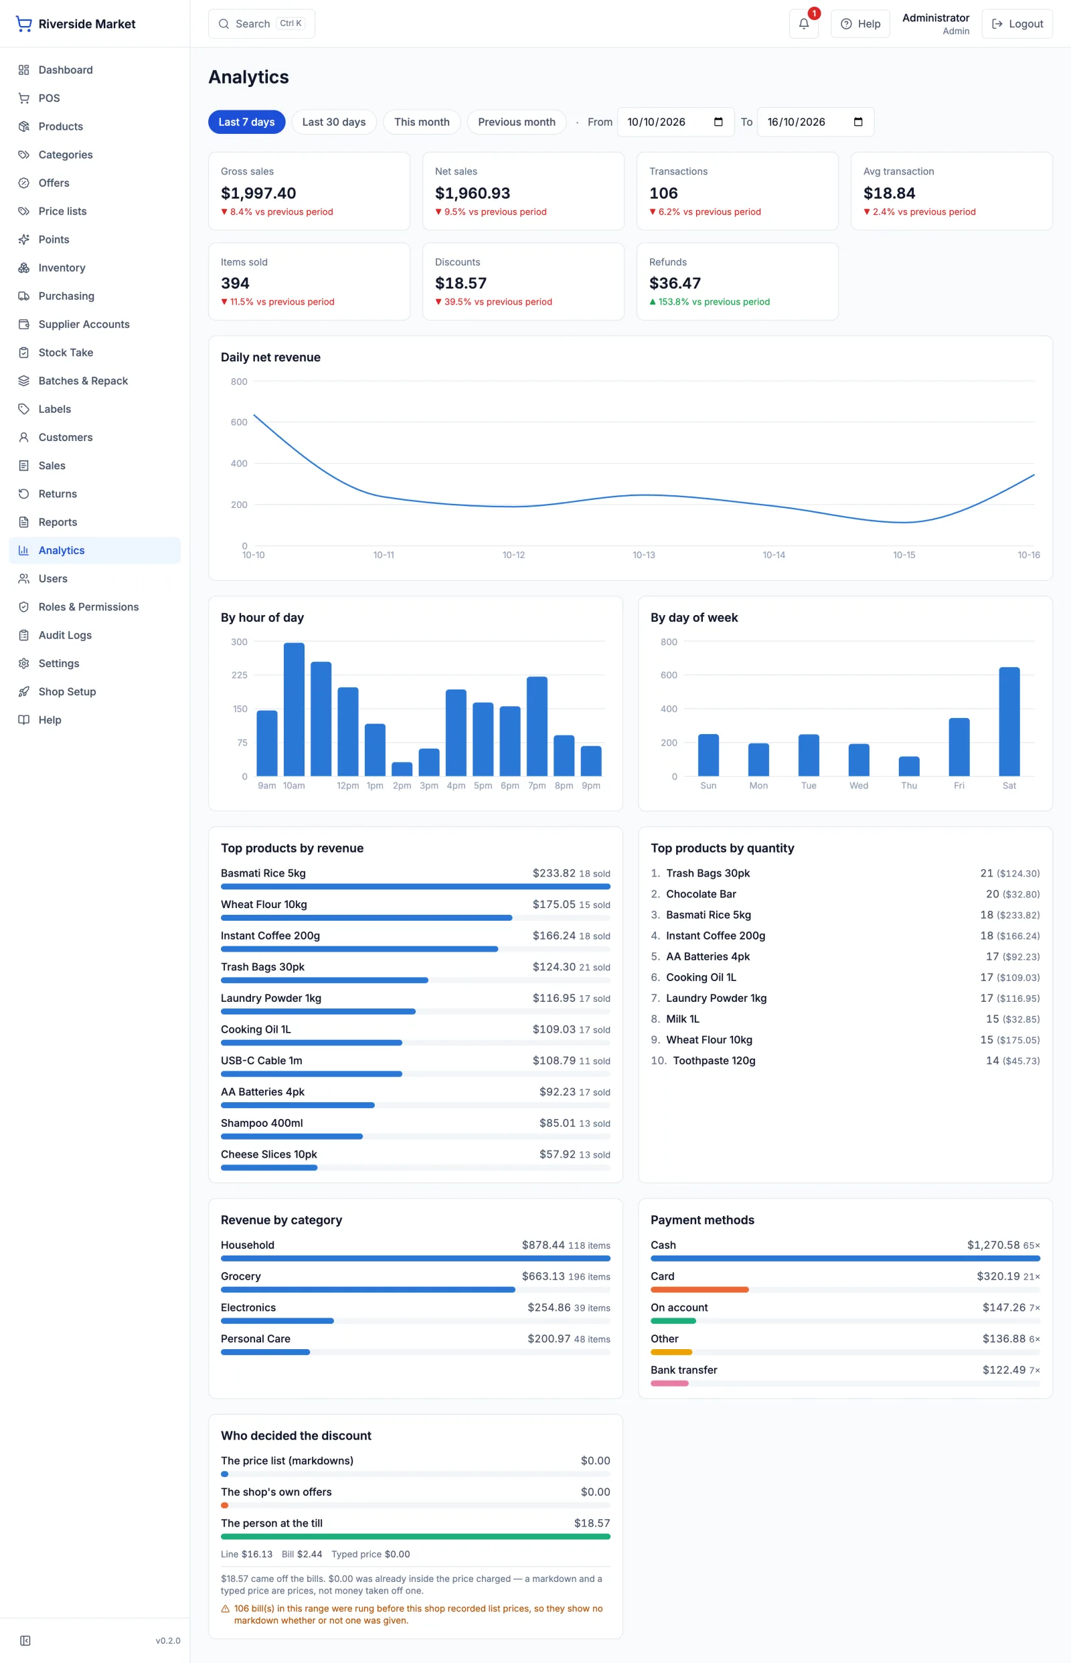Click the Logout button

[1017, 23]
